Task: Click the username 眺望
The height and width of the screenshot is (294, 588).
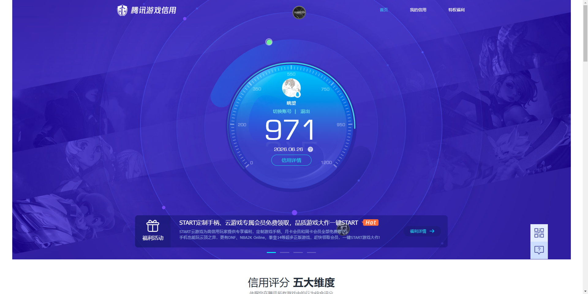Action: coord(291,103)
